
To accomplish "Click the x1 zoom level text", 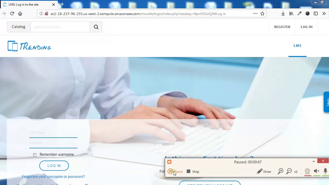I will coord(296,172).
